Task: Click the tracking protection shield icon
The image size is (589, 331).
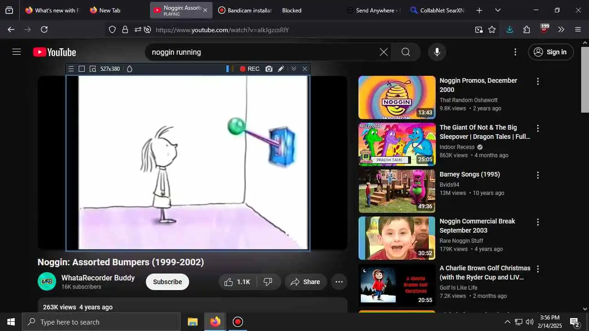Action: 112,29
